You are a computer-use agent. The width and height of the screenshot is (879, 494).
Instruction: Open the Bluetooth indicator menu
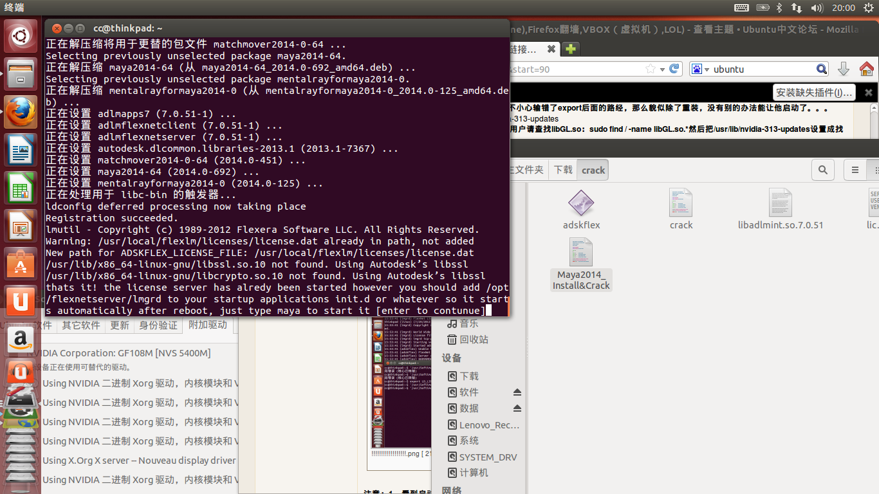pos(779,8)
